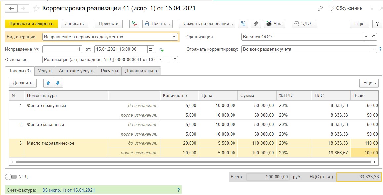Screen dimensions: 383x195
Task: Open the document structure icon
Action: [x=243, y=24]
